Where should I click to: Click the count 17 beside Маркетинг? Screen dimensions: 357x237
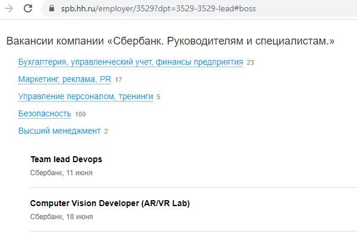[x=118, y=80]
